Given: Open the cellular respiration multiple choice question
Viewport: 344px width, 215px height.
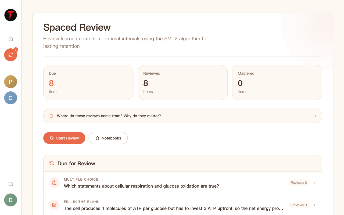Looking at the screenshot, I should pos(183,183).
